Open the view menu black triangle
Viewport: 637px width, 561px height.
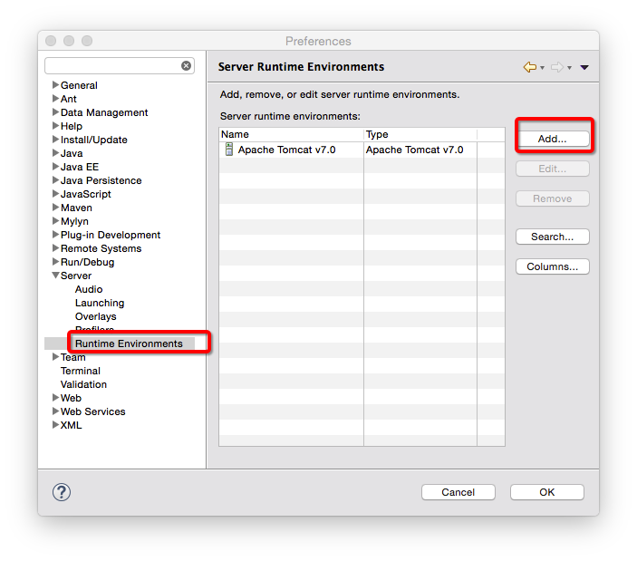(584, 67)
